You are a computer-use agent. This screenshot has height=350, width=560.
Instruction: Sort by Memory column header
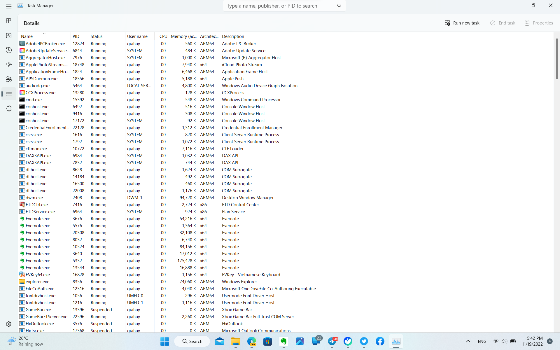183,36
